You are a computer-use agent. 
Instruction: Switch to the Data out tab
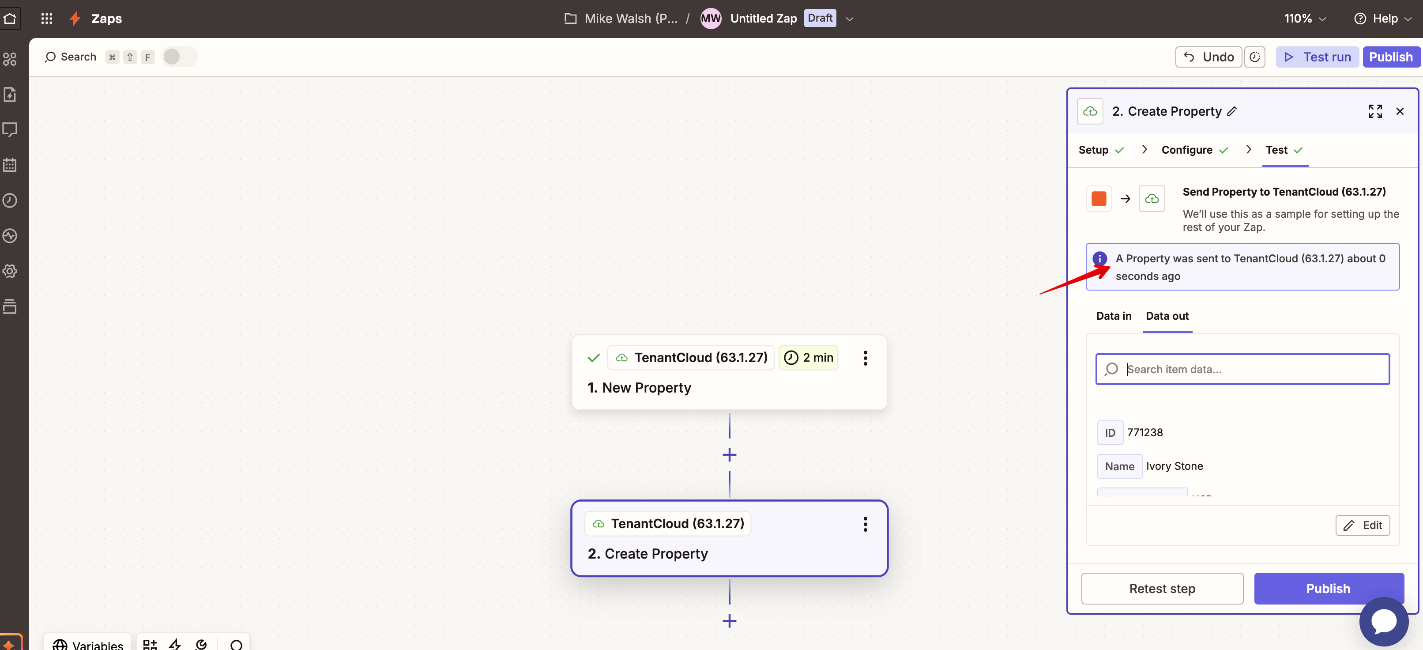[1167, 316]
